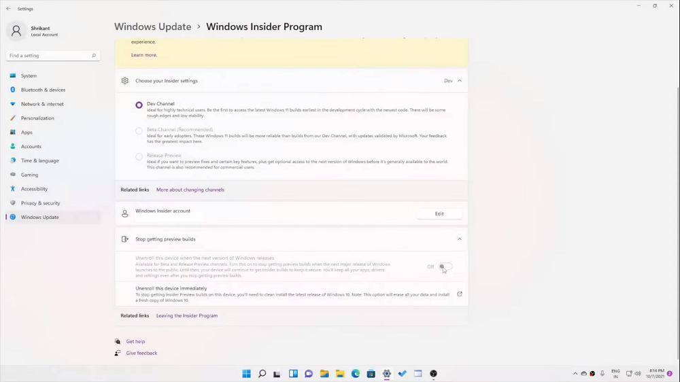The width and height of the screenshot is (680, 382).
Task: Open Unenroll this device immediately external link
Action: pos(460,294)
